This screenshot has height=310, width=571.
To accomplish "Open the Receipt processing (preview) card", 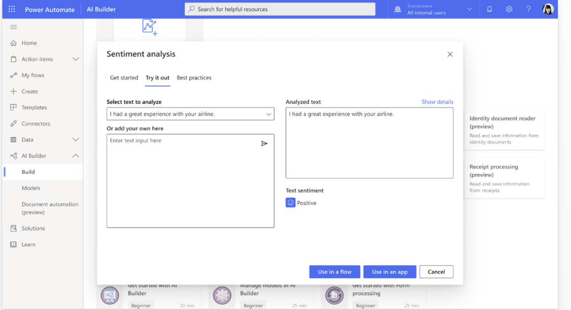I will [504, 178].
